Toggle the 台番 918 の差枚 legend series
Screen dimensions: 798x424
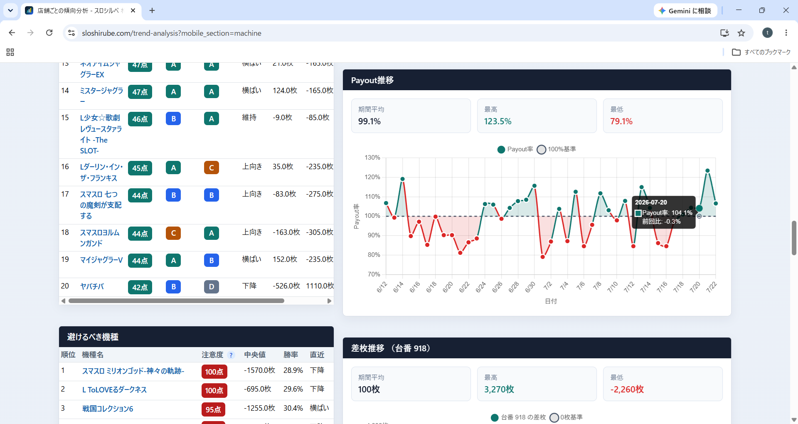(518, 417)
